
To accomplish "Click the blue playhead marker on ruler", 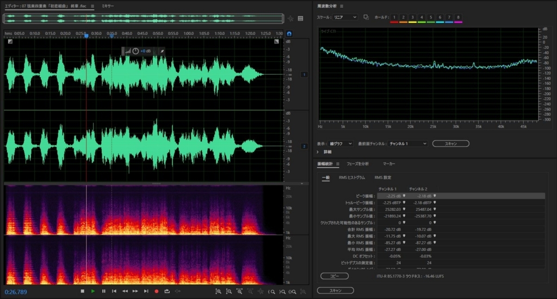I will coord(86,36).
